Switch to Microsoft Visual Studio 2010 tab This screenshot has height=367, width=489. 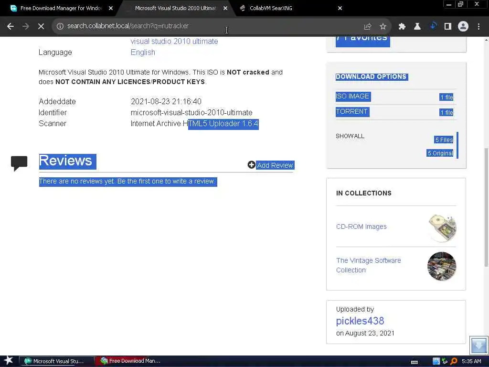pos(175,8)
